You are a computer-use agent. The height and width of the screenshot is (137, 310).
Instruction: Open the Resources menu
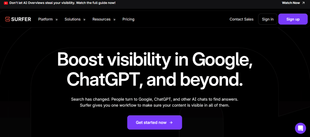pos(101,19)
